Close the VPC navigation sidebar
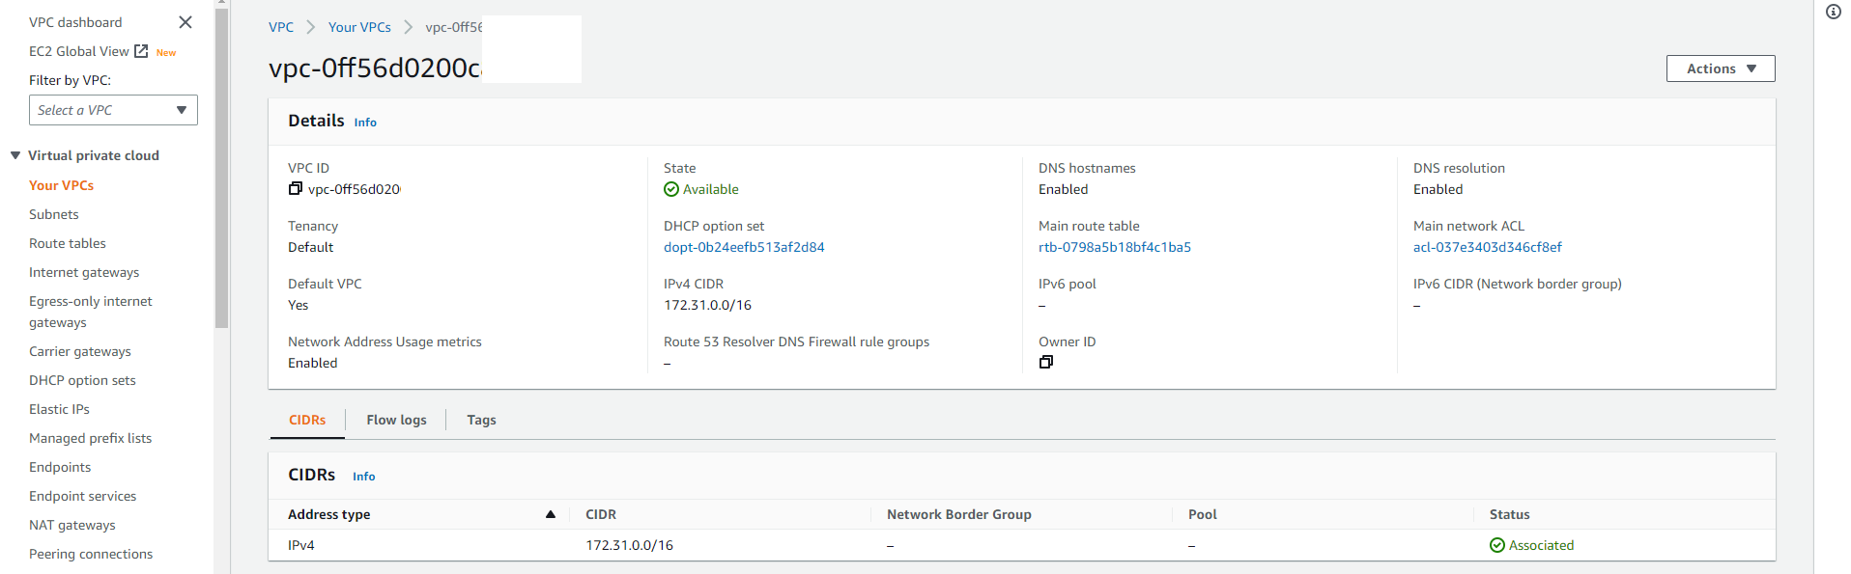The image size is (1851, 574). click(185, 22)
